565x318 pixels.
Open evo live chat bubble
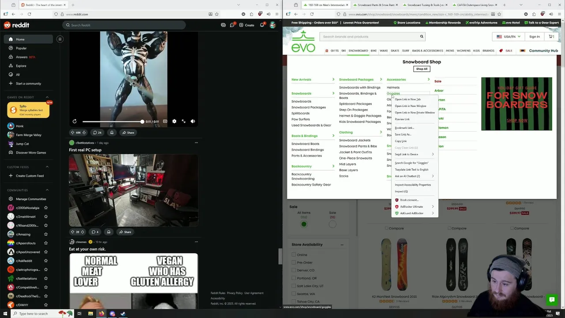pyautogui.click(x=551, y=300)
